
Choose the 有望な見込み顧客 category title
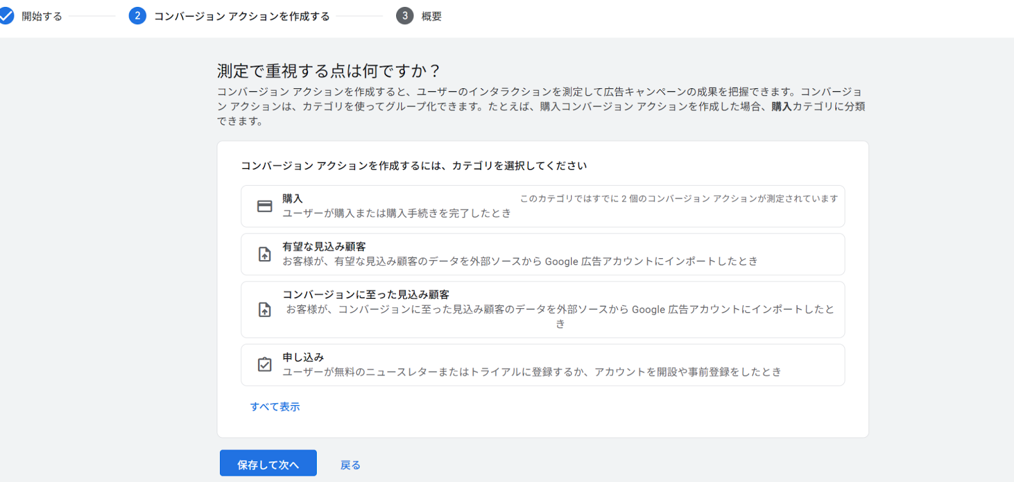pos(324,247)
